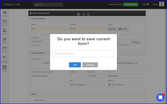Click the Surname field containing Snow
The width and height of the screenshot is (167, 104).
point(87,29)
